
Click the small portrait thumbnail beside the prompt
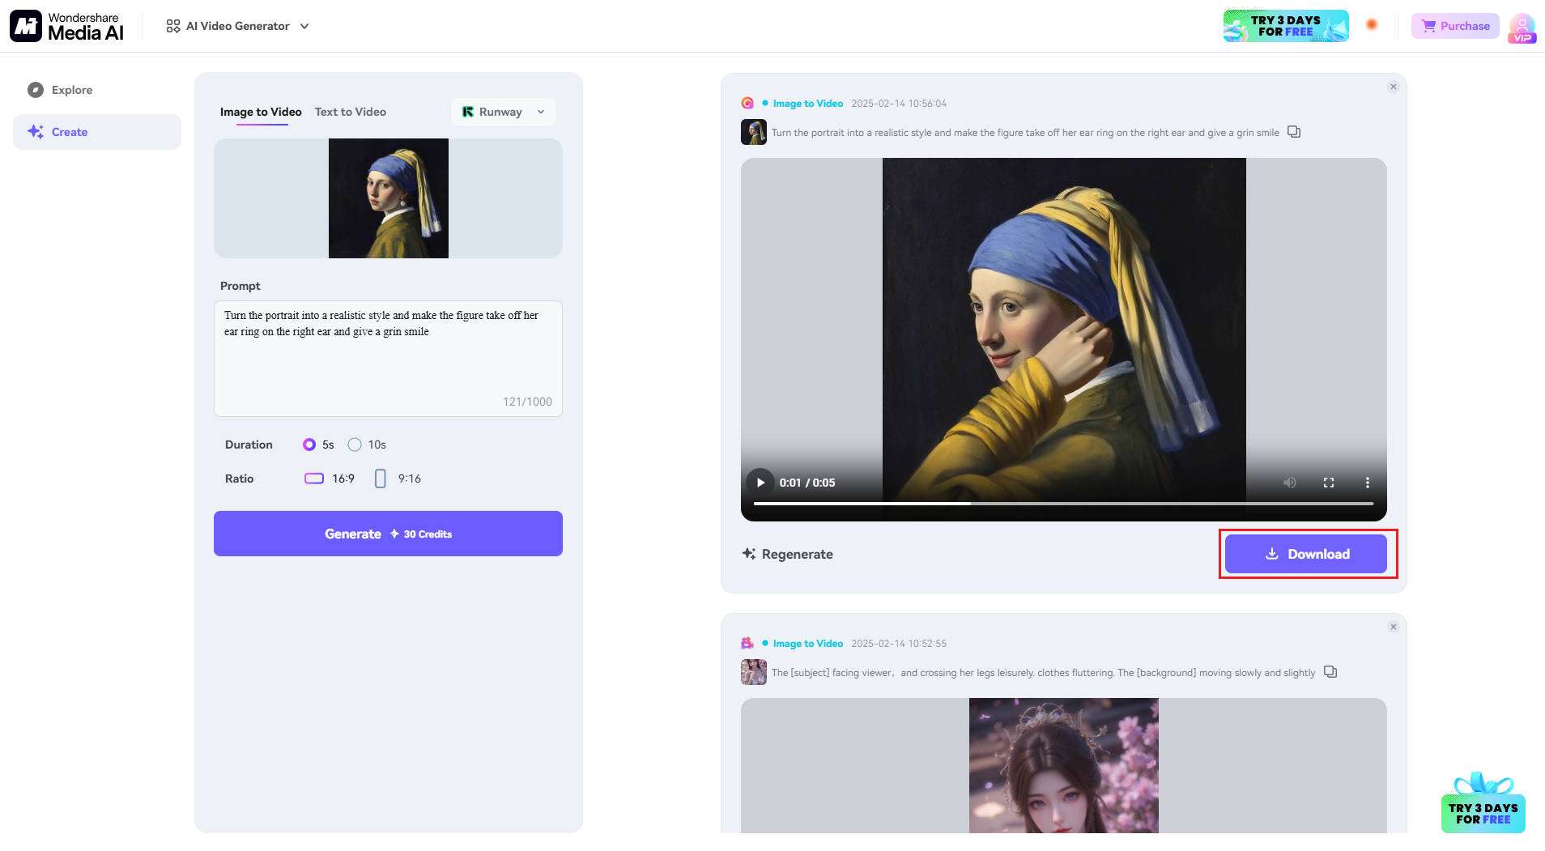pyautogui.click(x=754, y=132)
